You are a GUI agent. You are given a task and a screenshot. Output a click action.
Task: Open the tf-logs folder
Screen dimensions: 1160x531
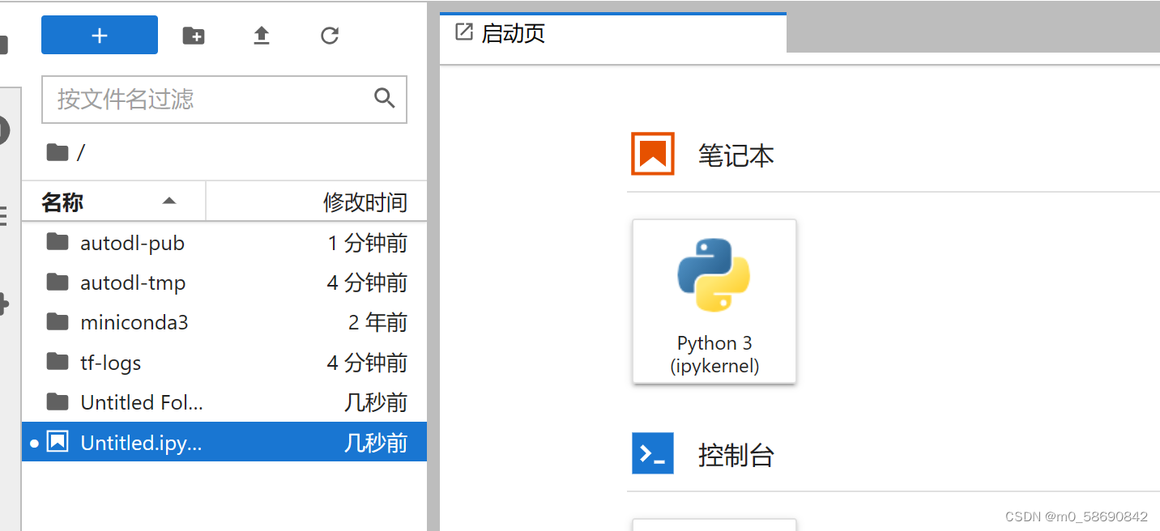[x=111, y=362]
